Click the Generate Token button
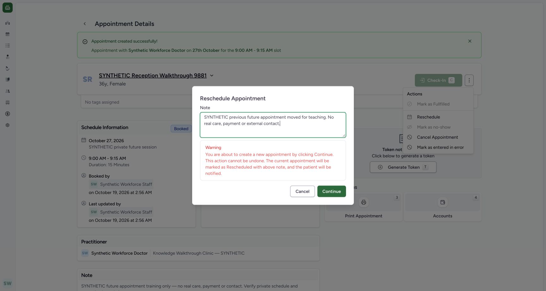Viewport: 546px width, 291px height. [x=403, y=167]
